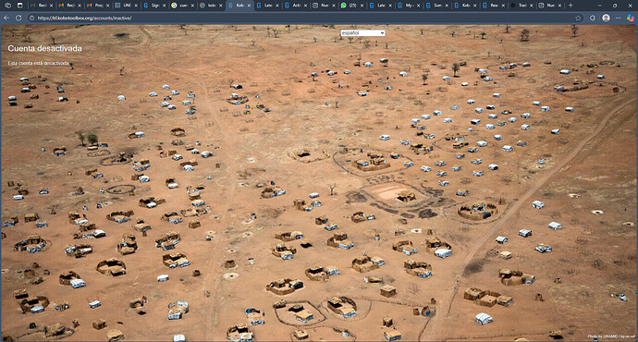Launch the Copilot sidebar icon
This screenshot has height=342, width=638.
pos(631,18)
